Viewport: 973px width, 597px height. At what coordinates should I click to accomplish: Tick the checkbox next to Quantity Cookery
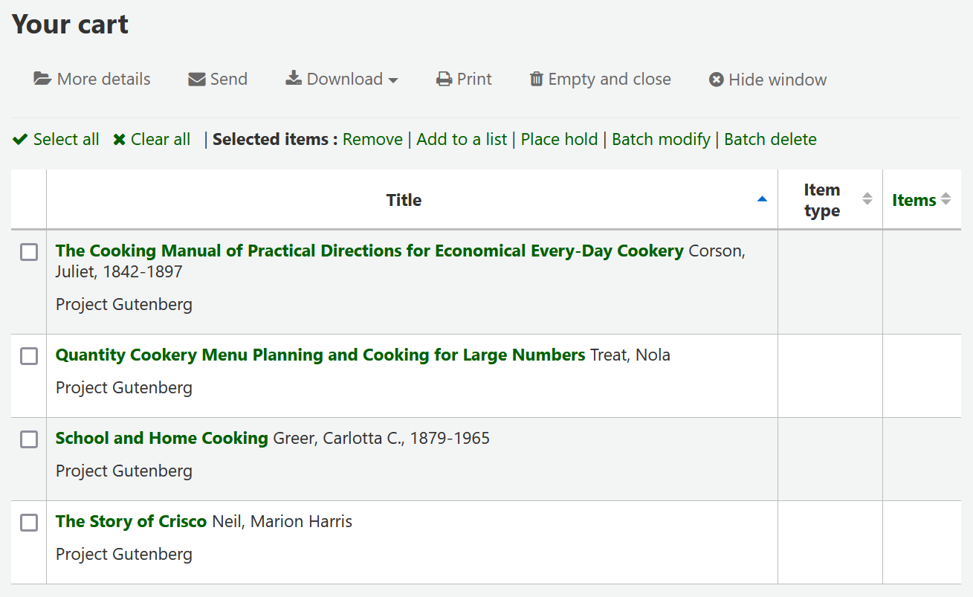pyautogui.click(x=28, y=356)
